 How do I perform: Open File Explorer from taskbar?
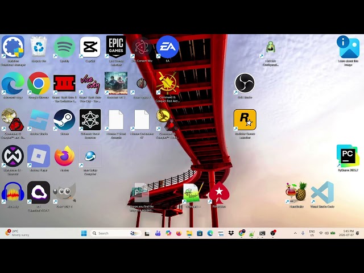coord(189,233)
